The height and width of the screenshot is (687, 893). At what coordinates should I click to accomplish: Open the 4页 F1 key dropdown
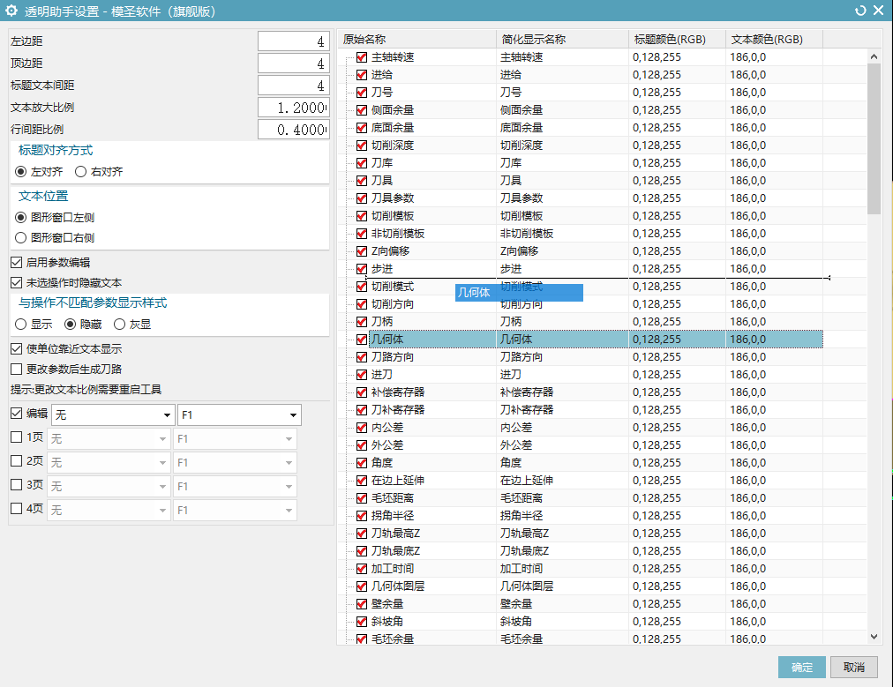235,511
